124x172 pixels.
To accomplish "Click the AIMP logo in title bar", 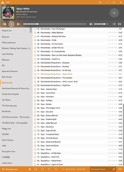I will click(x=2, y=2).
